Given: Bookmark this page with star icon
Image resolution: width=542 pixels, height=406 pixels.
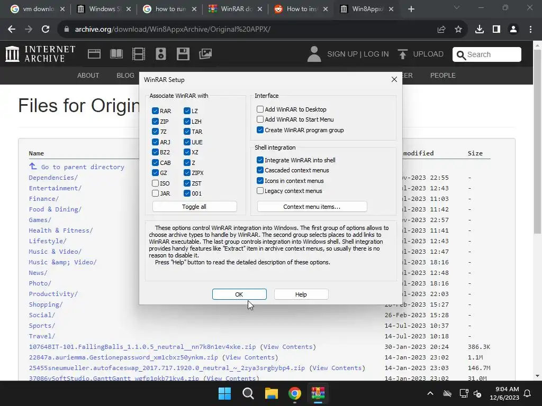Looking at the screenshot, I should click(458, 30).
